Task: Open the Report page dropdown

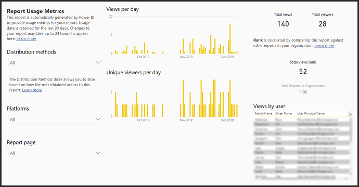Action: tap(55, 153)
